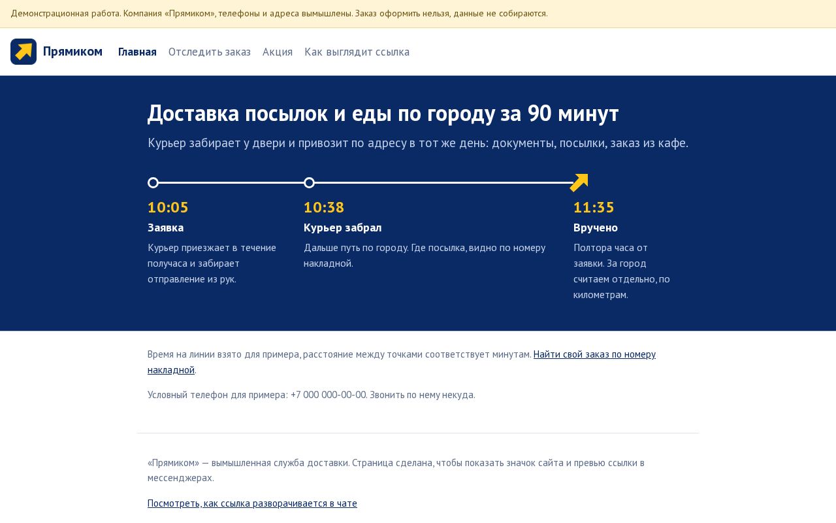Click the subtitle Курьер забирает у двери
Screen dimensions: 836x523
pyautogui.click(x=418, y=143)
